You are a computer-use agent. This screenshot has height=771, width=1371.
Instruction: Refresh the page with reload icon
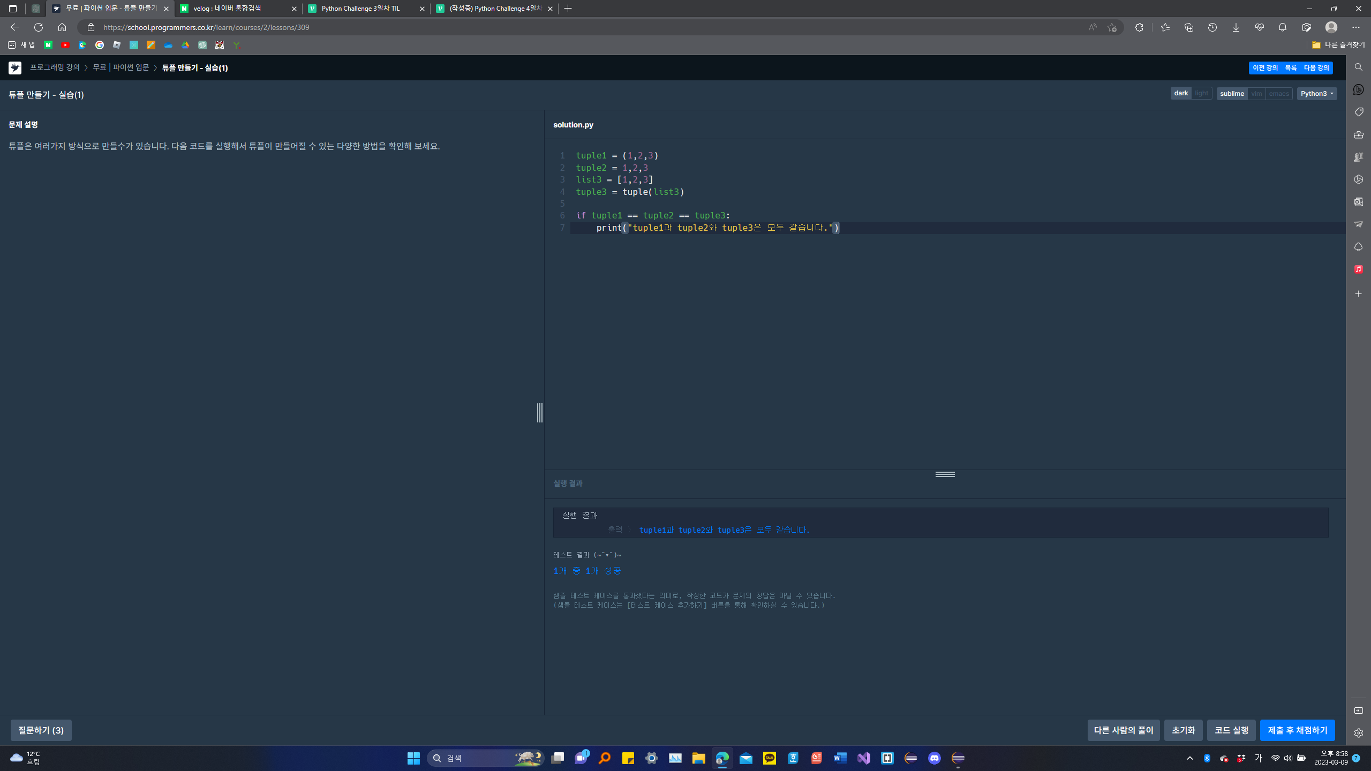click(x=39, y=27)
